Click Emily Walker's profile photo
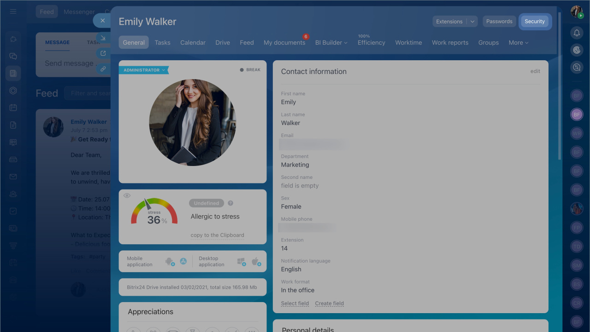The height and width of the screenshot is (332, 590). click(193, 122)
